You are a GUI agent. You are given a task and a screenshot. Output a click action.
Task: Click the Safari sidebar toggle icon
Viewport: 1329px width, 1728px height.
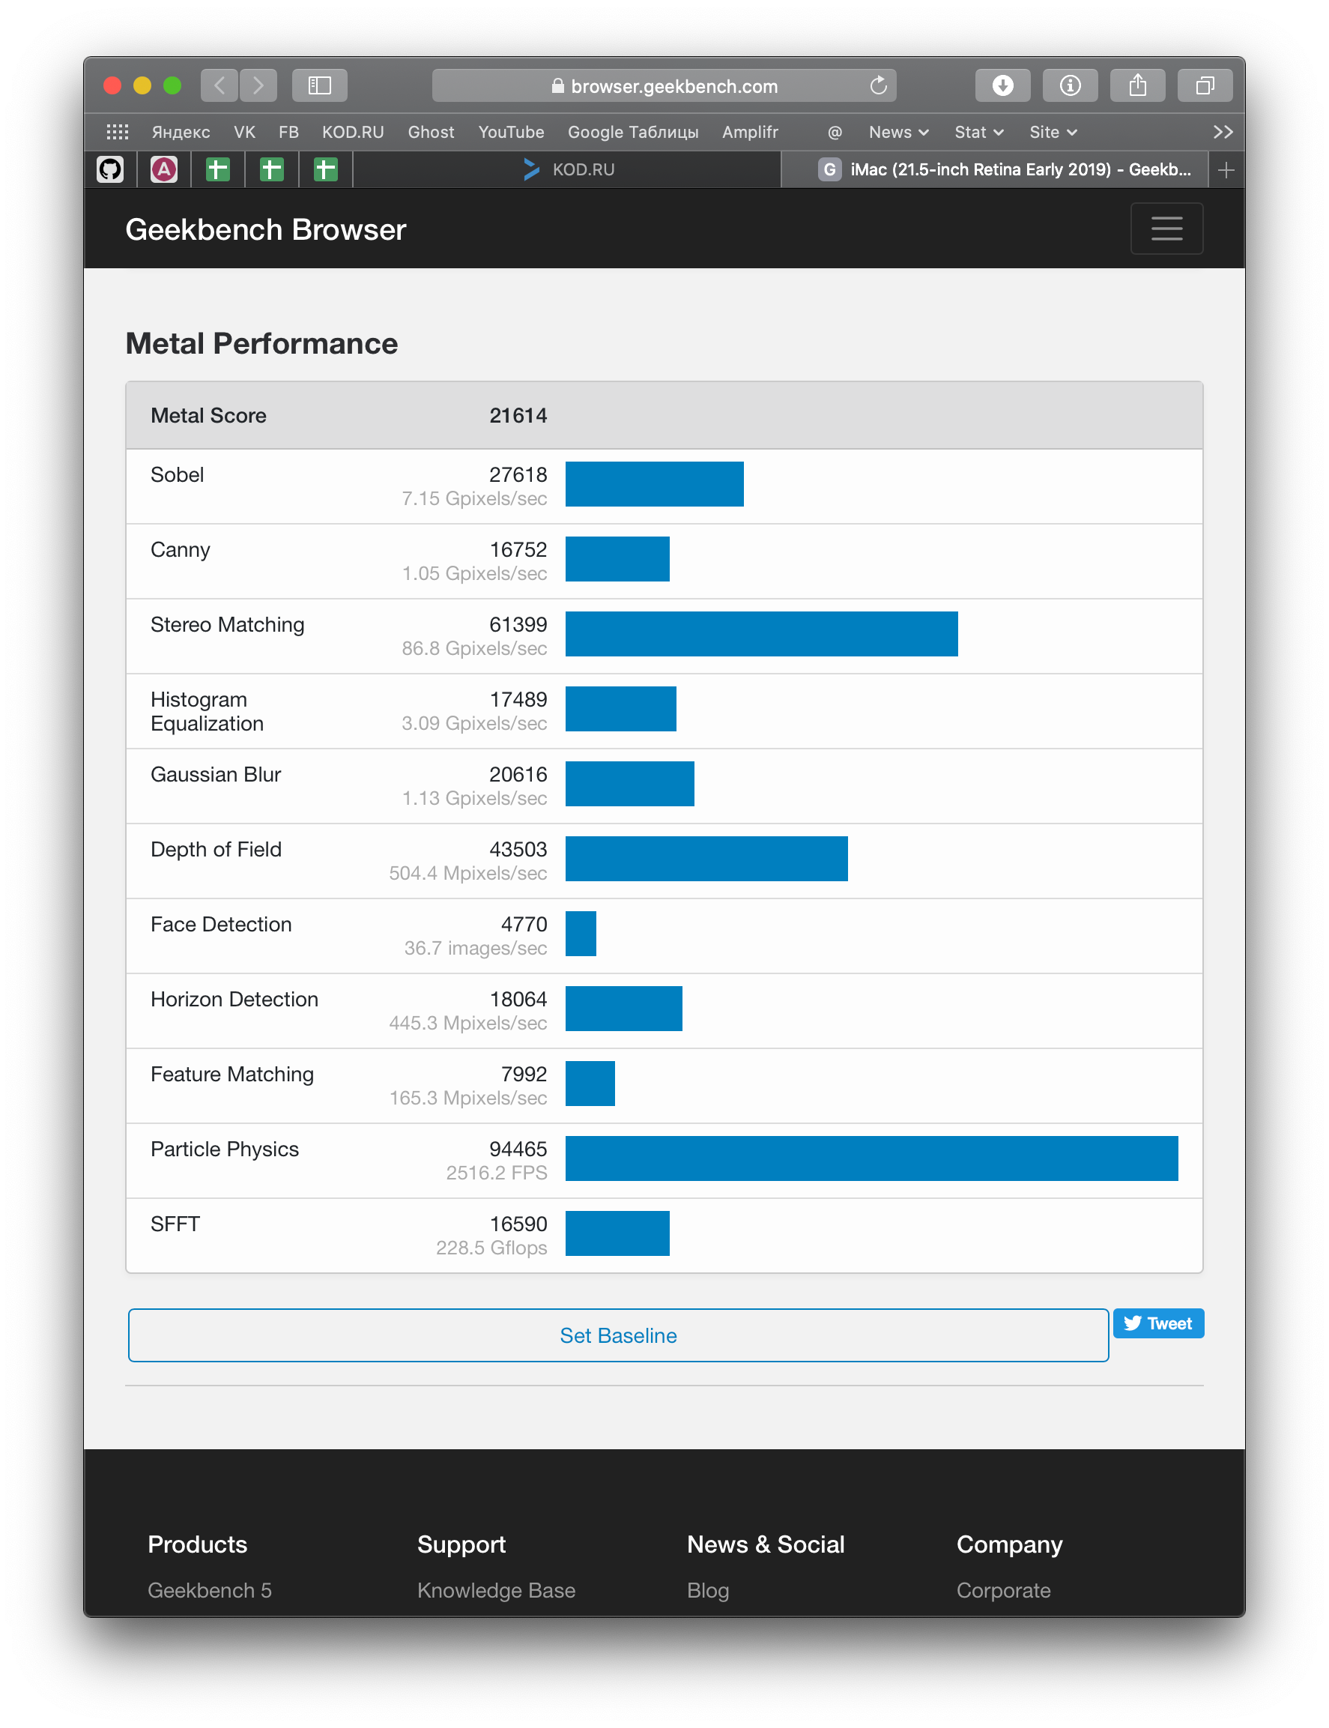(320, 85)
